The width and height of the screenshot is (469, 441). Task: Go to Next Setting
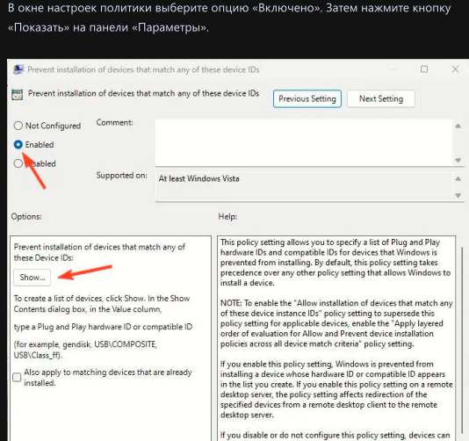[x=381, y=98]
